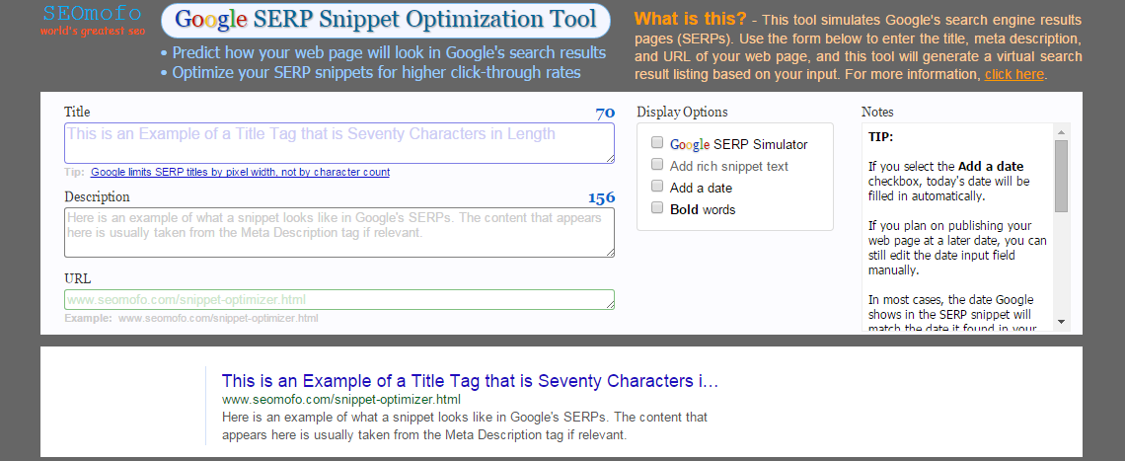Click the 'Description' field label

[x=97, y=196]
